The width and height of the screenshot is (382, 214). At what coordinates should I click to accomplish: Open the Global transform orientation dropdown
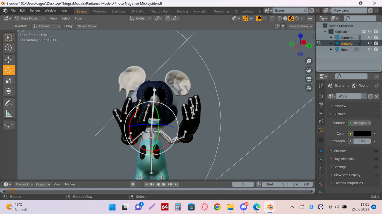tap(141, 18)
